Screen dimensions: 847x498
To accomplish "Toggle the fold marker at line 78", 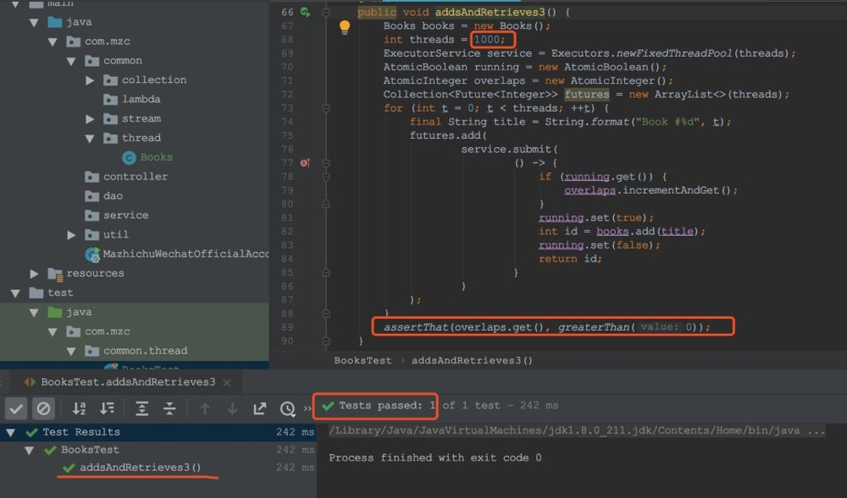I will pyautogui.click(x=326, y=177).
